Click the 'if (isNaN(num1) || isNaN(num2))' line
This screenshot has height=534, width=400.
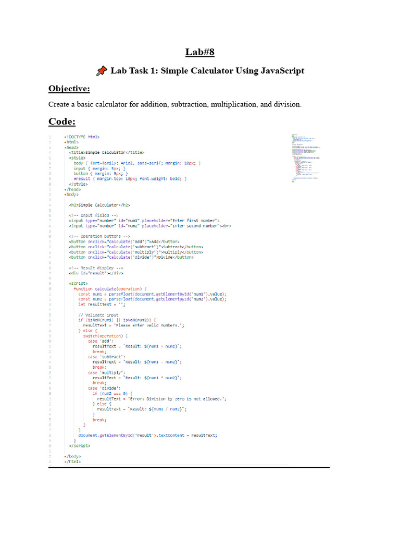tap(117, 320)
